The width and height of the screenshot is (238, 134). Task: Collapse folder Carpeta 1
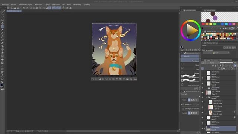[x=207, y=98]
